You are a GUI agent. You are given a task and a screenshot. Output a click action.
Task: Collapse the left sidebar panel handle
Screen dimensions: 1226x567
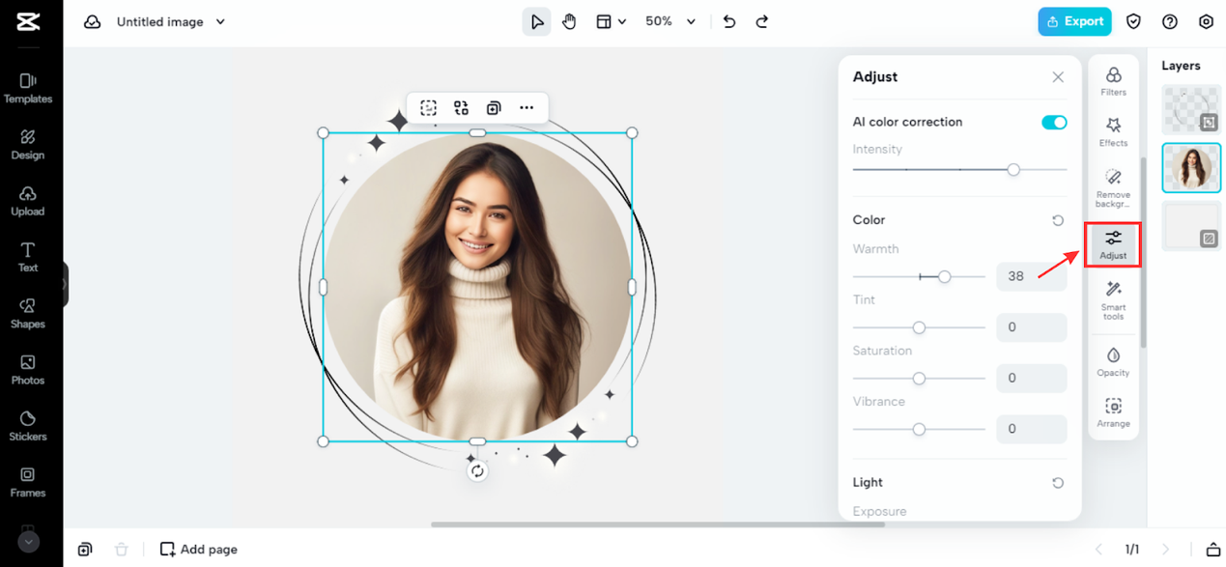[65, 284]
